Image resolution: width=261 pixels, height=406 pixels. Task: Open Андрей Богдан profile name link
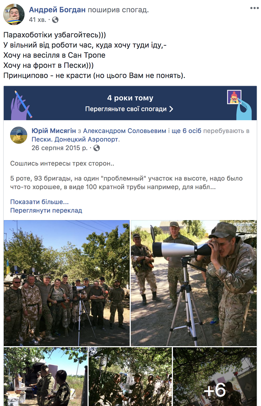pos(57,10)
